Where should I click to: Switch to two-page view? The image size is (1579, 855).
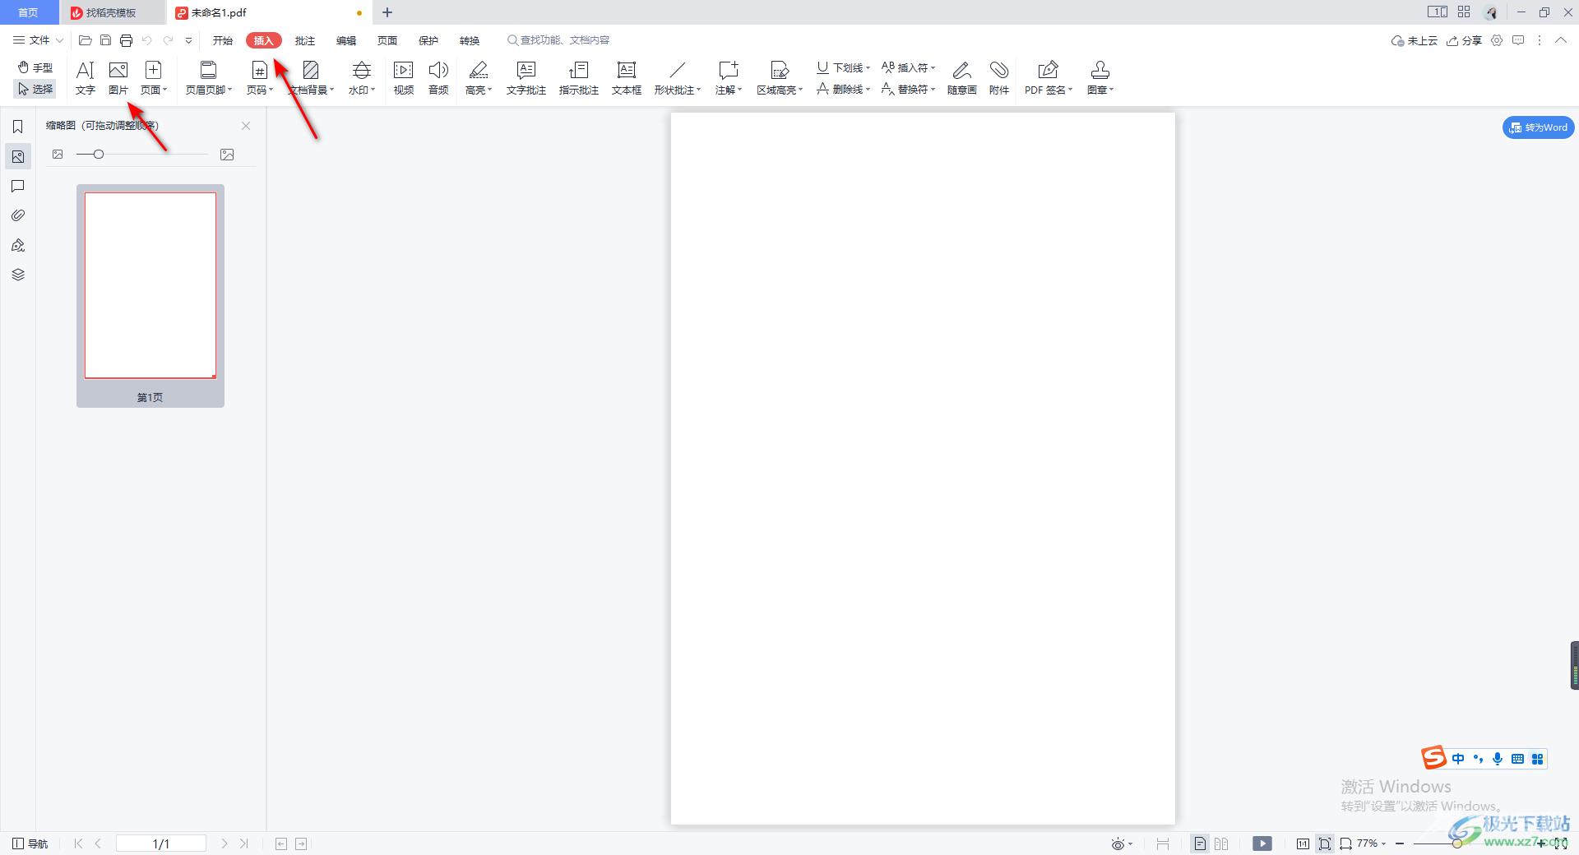pos(1221,843)
